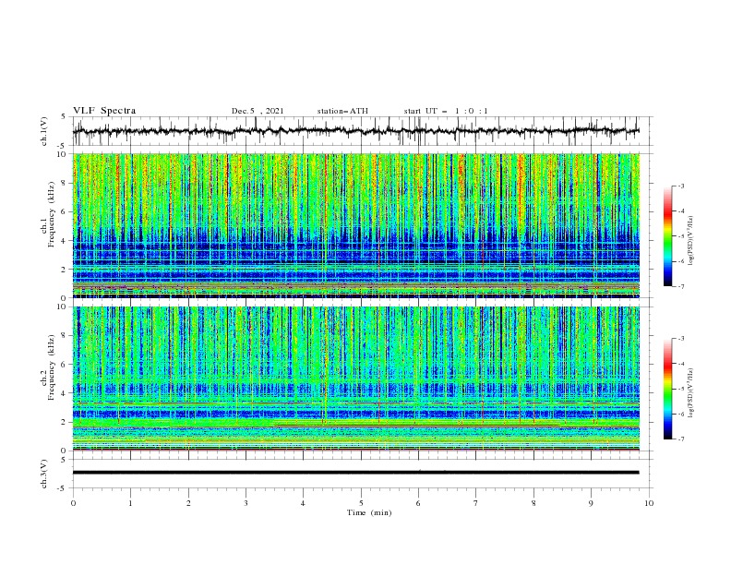Click the ch.2 colorbar "log(PSD)(V²/Hz)" label

click(691, 393)
